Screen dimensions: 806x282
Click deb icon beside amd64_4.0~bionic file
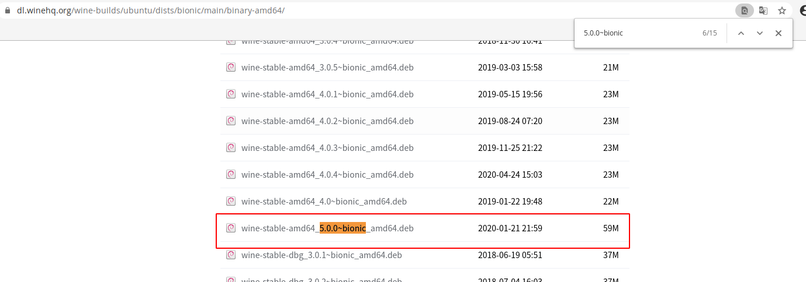coord(231,201)
